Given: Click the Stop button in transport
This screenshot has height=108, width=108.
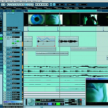Looking at the screenshot, I should (54, 104).
